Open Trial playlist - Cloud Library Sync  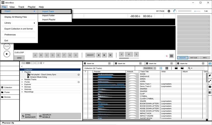pos(43,75)
